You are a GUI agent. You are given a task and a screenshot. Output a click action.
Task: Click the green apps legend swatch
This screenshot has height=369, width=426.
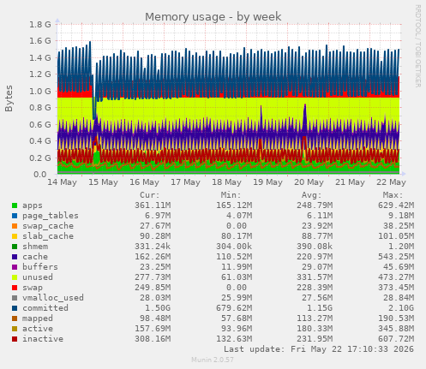point(15,205)
